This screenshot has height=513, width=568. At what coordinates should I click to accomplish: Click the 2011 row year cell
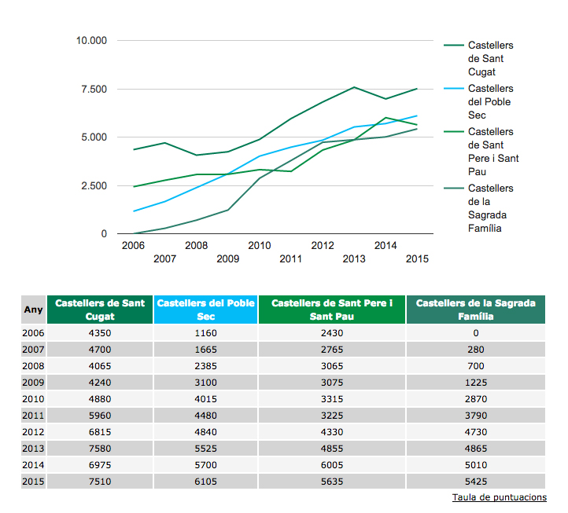pyautogui.click(x=33, y=416)
